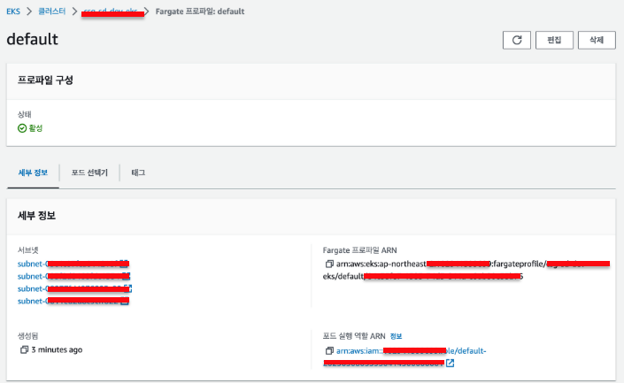
Task: Open the arn:aws:iam pod execution role link
Action: [404, 356]
